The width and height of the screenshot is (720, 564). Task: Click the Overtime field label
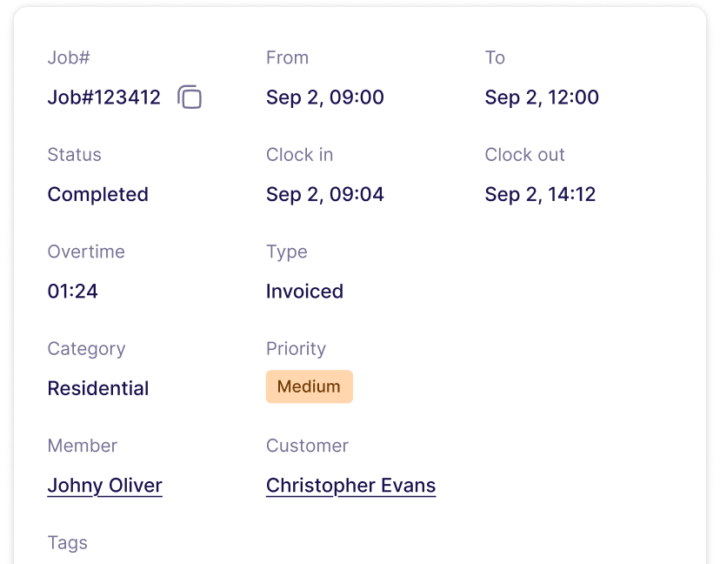(86, 252)
